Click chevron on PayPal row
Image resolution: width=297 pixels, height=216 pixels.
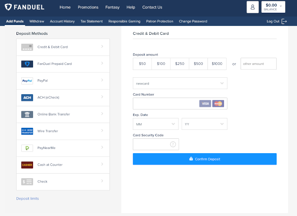click(102, 80)
